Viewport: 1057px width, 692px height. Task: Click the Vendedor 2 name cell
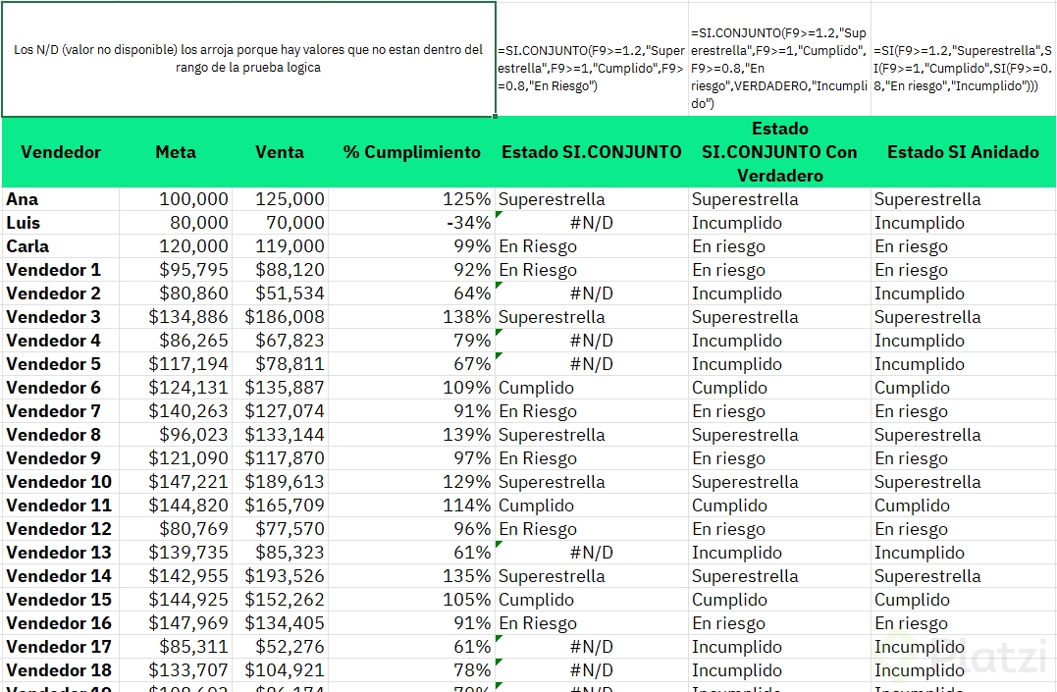point(61,293)
